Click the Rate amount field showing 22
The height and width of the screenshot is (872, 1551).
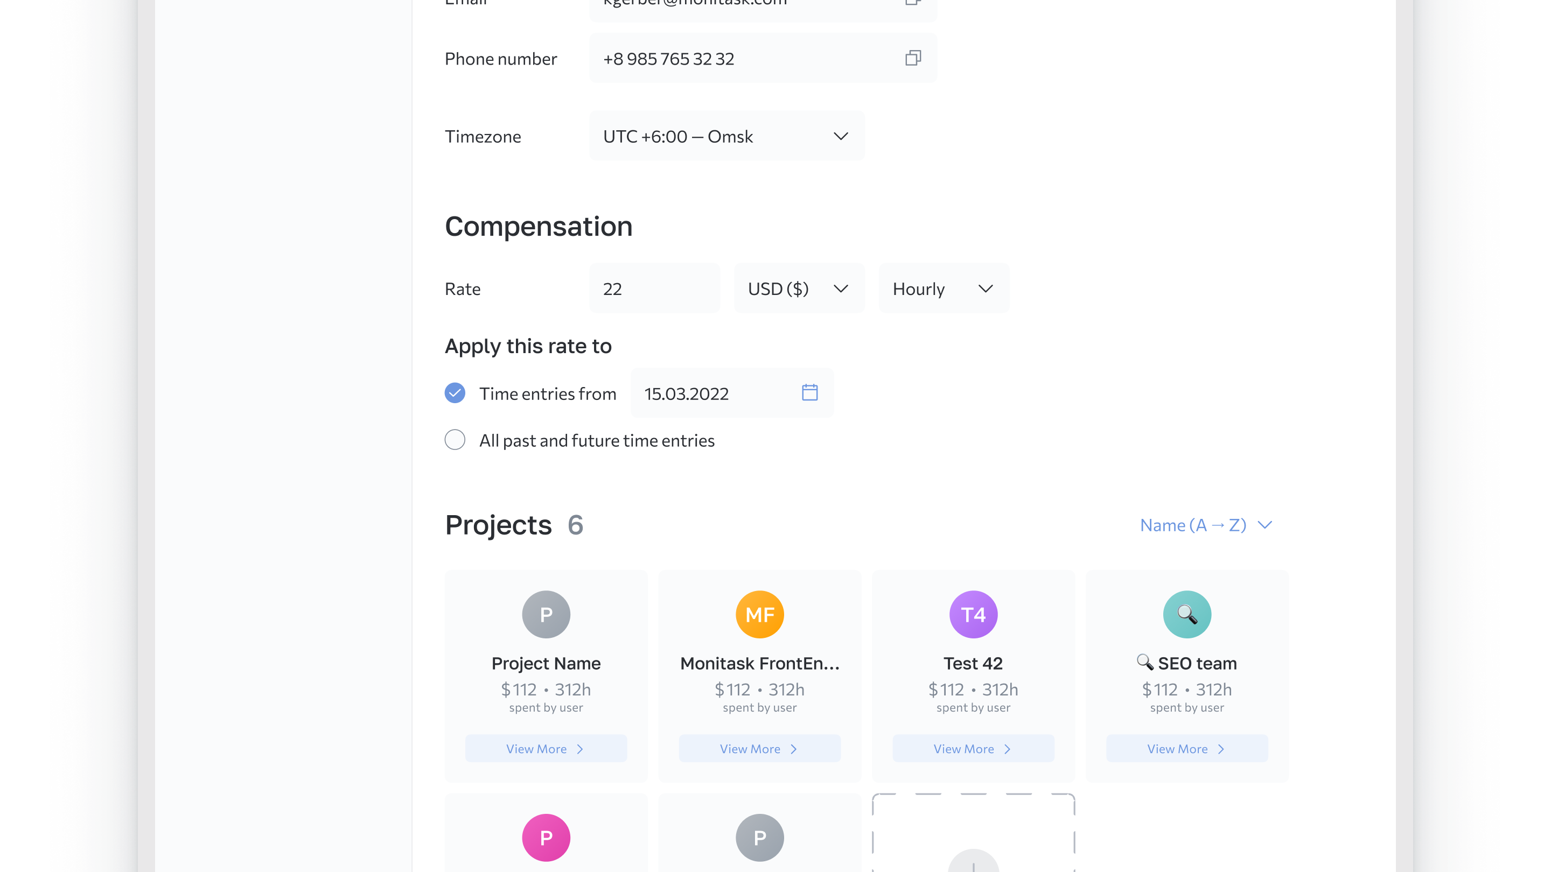click(654, 289)
